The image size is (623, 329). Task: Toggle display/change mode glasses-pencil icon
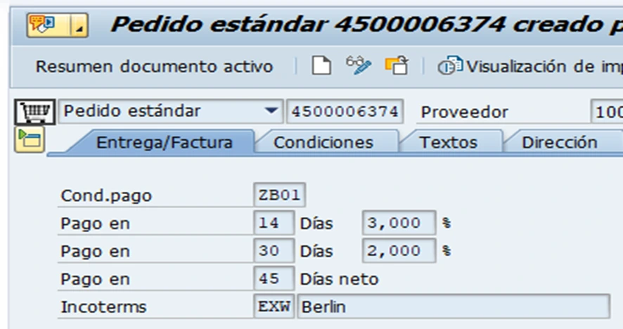(359, 65)
